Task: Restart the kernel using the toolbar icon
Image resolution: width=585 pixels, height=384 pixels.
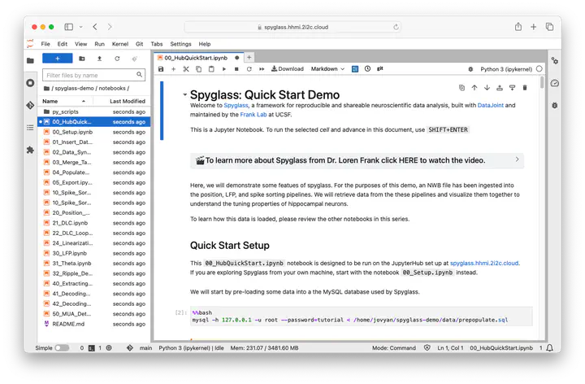Action: pyautogui.click(x=248, y=69)
